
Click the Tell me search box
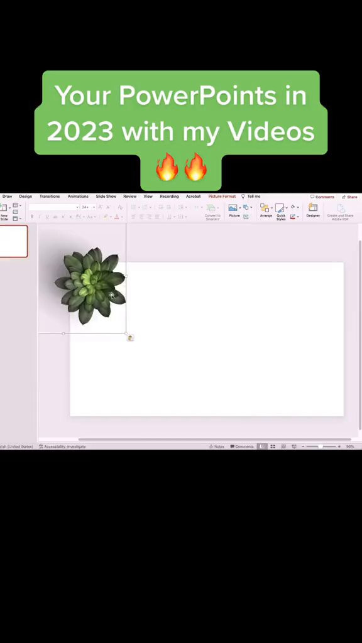(251, 197)
